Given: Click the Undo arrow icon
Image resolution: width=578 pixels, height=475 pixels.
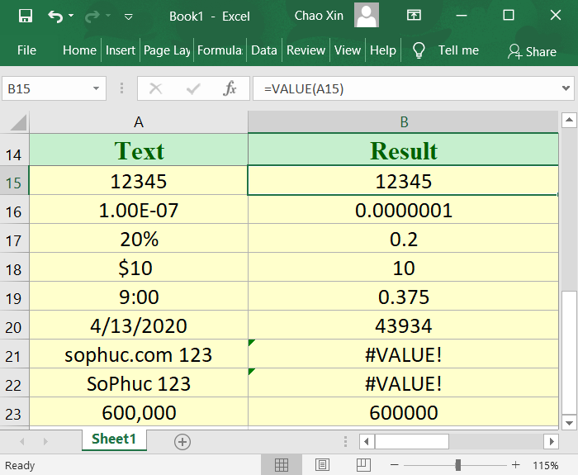Looking at the screenshot, I should pos(55,16).
